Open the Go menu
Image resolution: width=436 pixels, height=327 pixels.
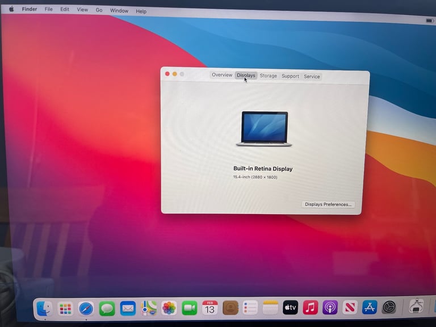pos(99,10)
